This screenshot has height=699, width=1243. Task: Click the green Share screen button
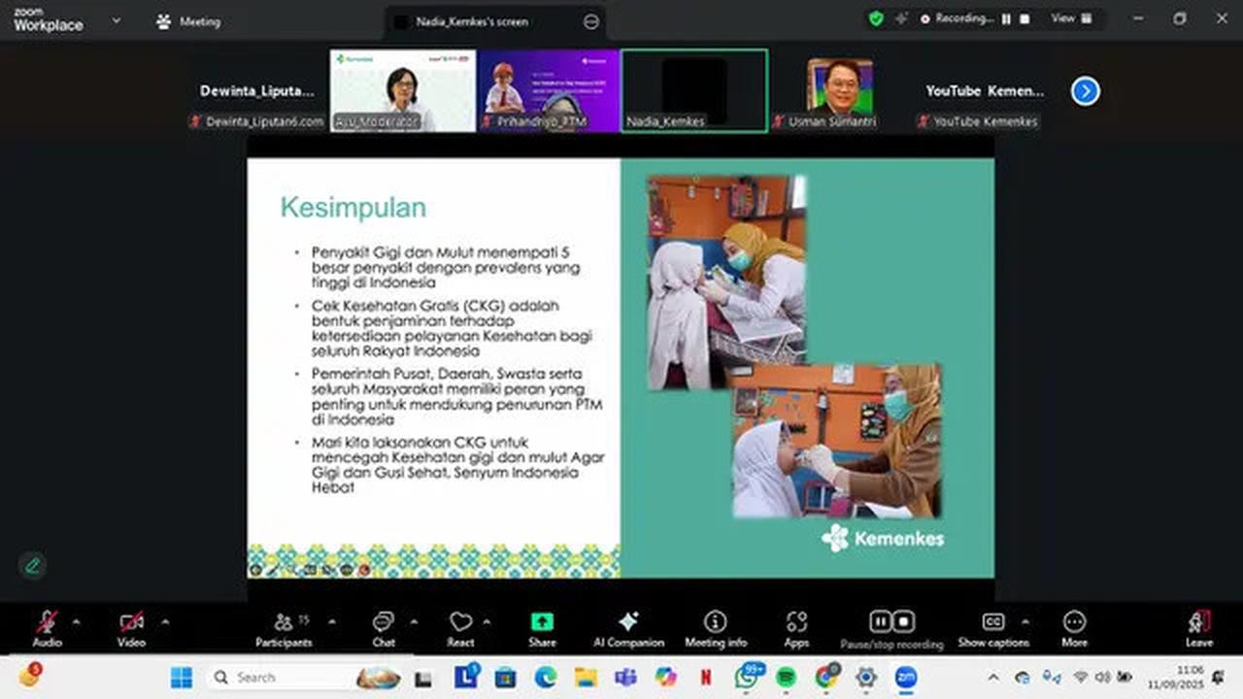pyautogui.click(x=542, y=628)
